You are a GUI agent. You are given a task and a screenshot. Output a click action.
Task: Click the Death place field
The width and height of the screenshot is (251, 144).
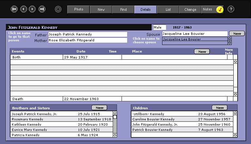[174, 99]
